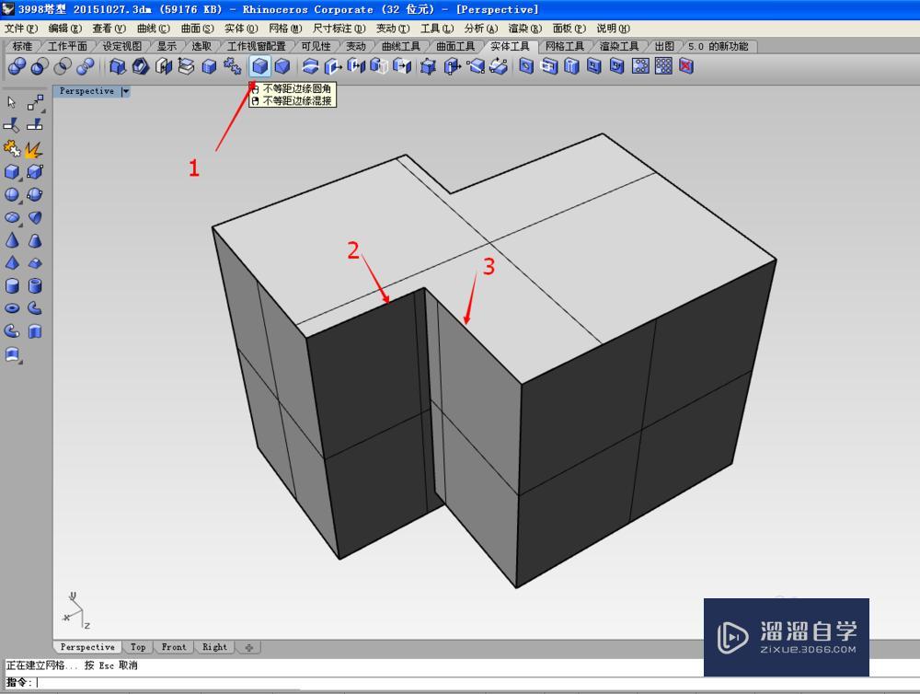Switch to the 标准 toolbar tab
920x694 pixels.
tap(22, 46)
